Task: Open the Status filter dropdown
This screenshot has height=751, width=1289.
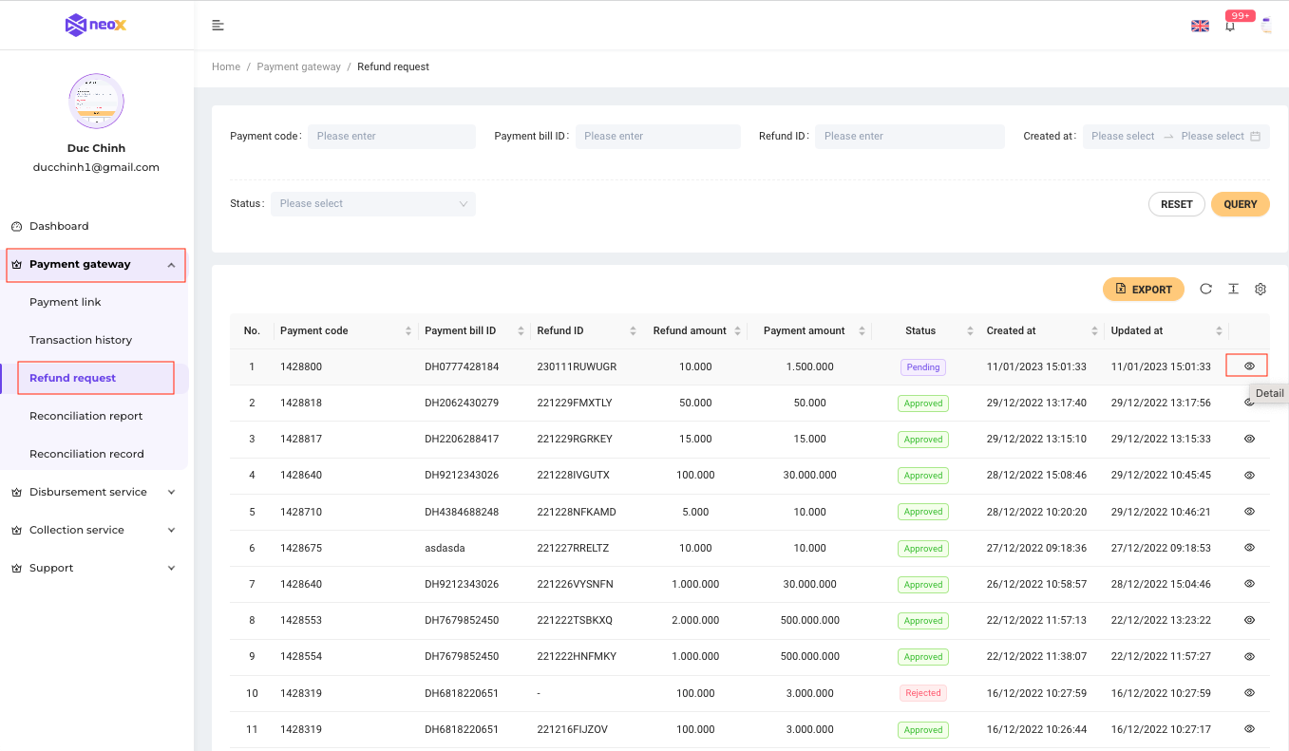Action: tap(372, 204)
